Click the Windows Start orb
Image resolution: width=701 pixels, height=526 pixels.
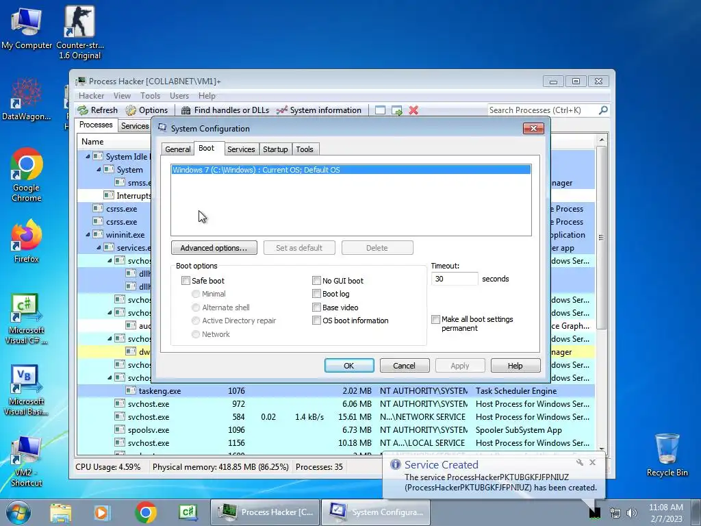(18, 512)
